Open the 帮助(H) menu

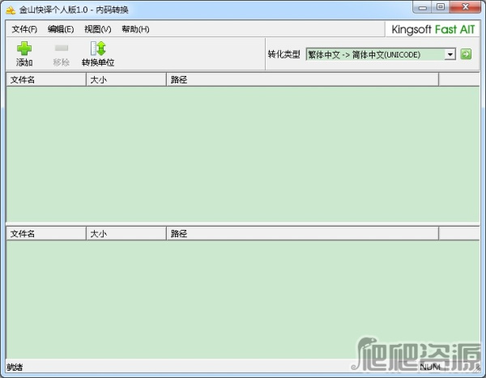135,29
